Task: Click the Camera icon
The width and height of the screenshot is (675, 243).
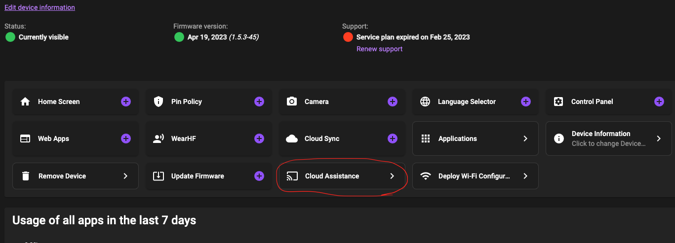Action: (292, 102)
